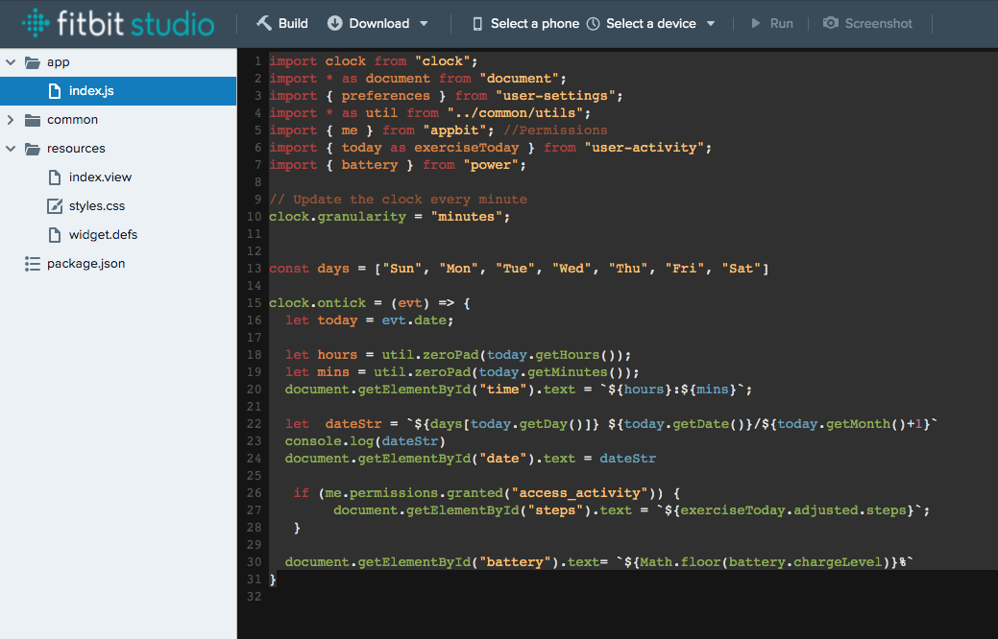Open the Download dropdown arrow

[x=424, y=24]
